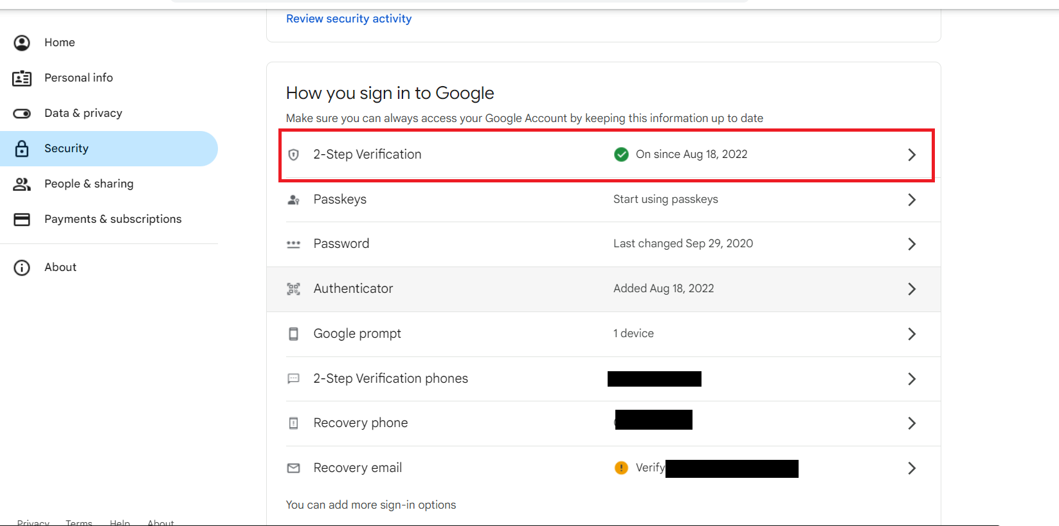The height and width of the screenshot is (526, 1059).
Task: Click the 'How you sign in to Google' heading
Action: [x=390, y=93]
